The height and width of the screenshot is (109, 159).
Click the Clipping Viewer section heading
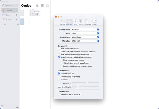[x=63, y=92]
